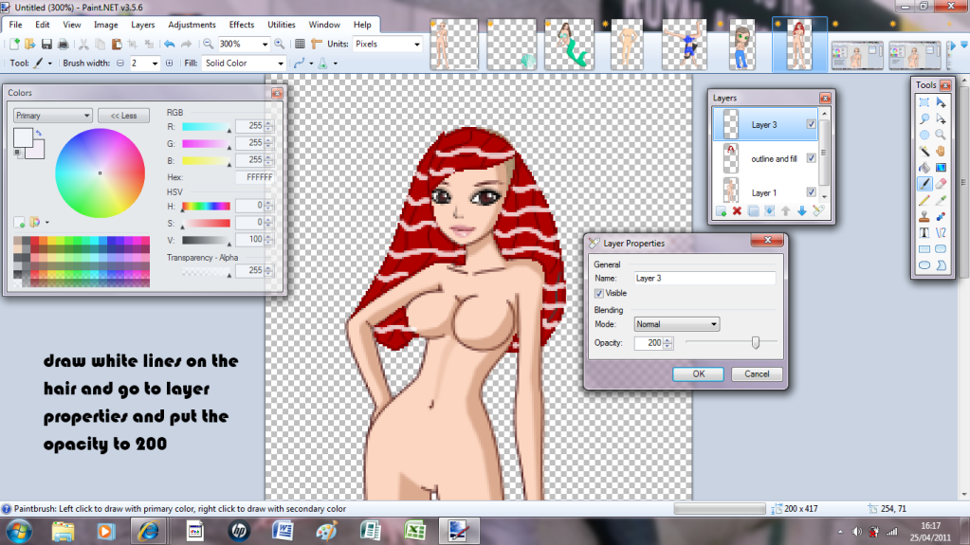Open the Layers menu
Screen dimensions: 970x545
click(142, 25)
